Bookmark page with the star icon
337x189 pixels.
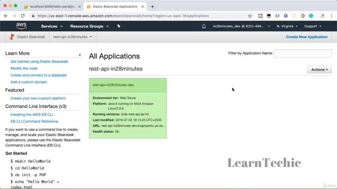click(x=250, y=16)
